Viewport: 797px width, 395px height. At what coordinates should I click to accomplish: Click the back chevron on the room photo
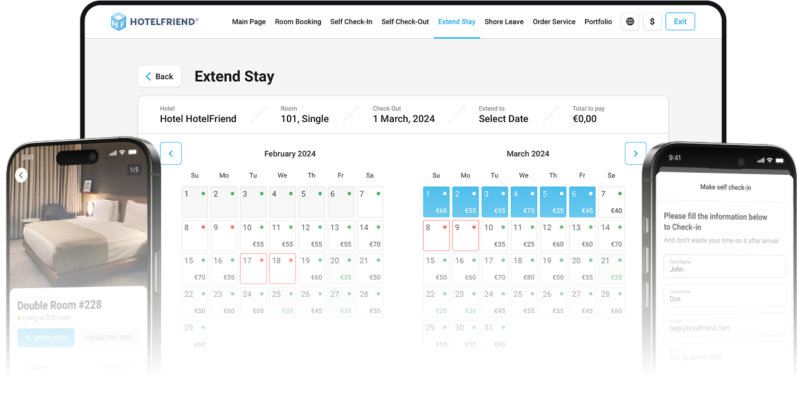[x=21, y=175]
